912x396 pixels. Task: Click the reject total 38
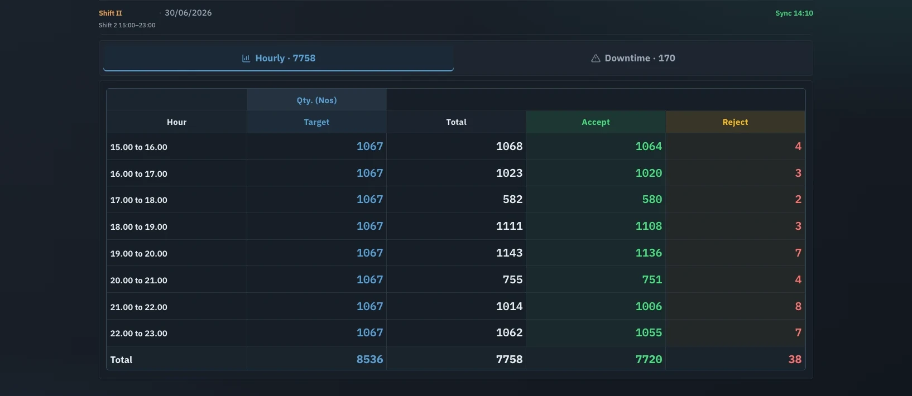click(795, 359)
